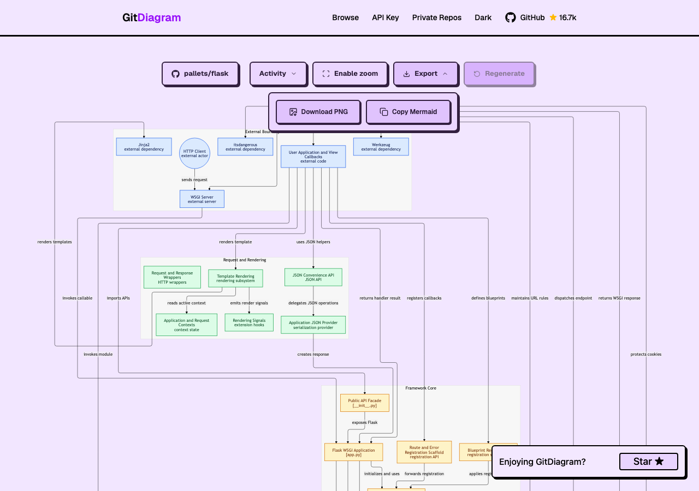This screenshot has width=699, height=491.
Task: Click the refresh icon on Regenerate button
Action: tap(477, 74)
